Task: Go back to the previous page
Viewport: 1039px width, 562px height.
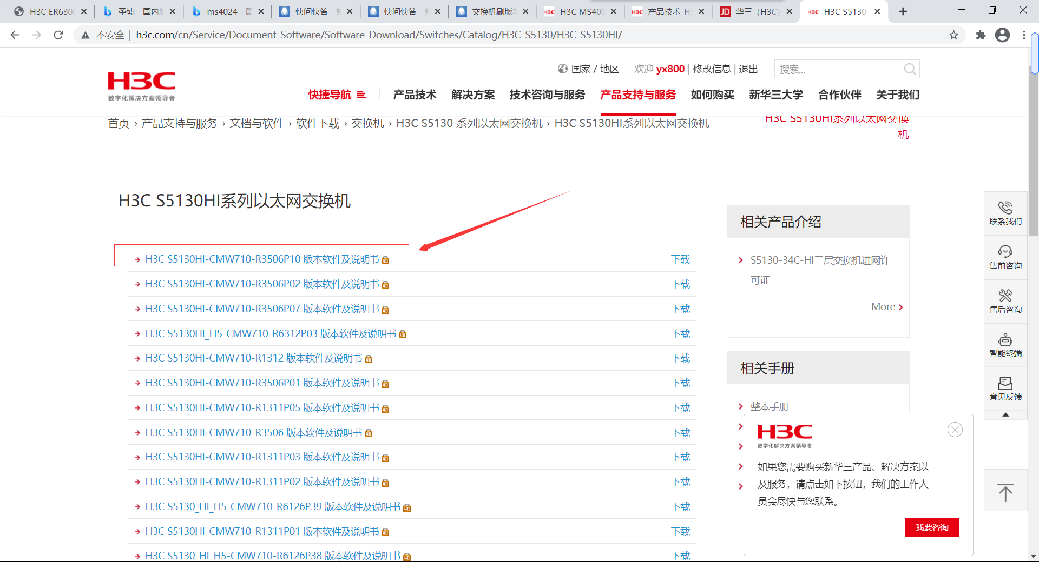Action: click(x=15, y=35)
